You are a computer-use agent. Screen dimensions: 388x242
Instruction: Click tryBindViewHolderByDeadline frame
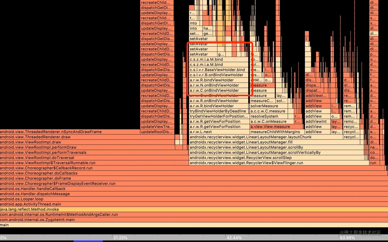point(219,111)
